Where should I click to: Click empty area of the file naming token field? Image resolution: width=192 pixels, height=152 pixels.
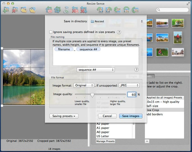click(96, 59)
